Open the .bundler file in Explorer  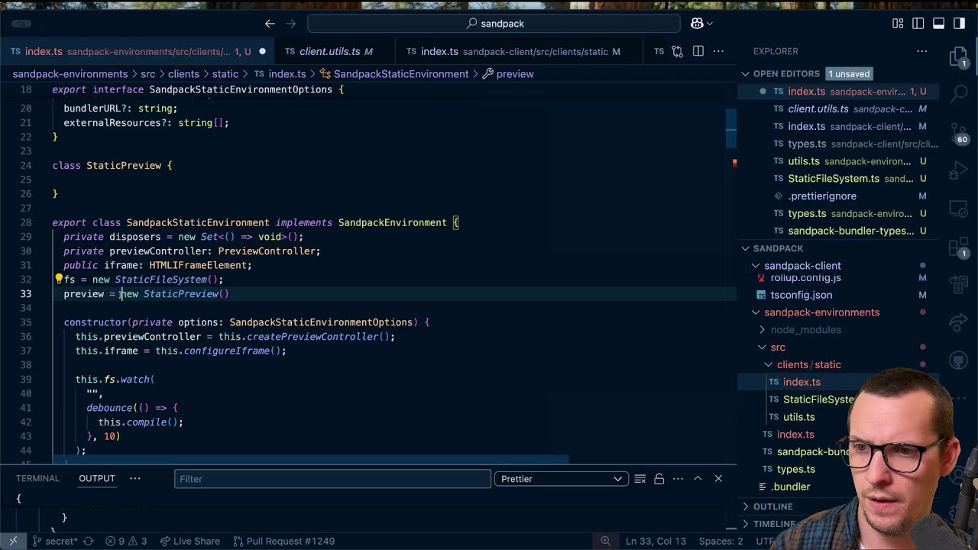coord(791,487)
